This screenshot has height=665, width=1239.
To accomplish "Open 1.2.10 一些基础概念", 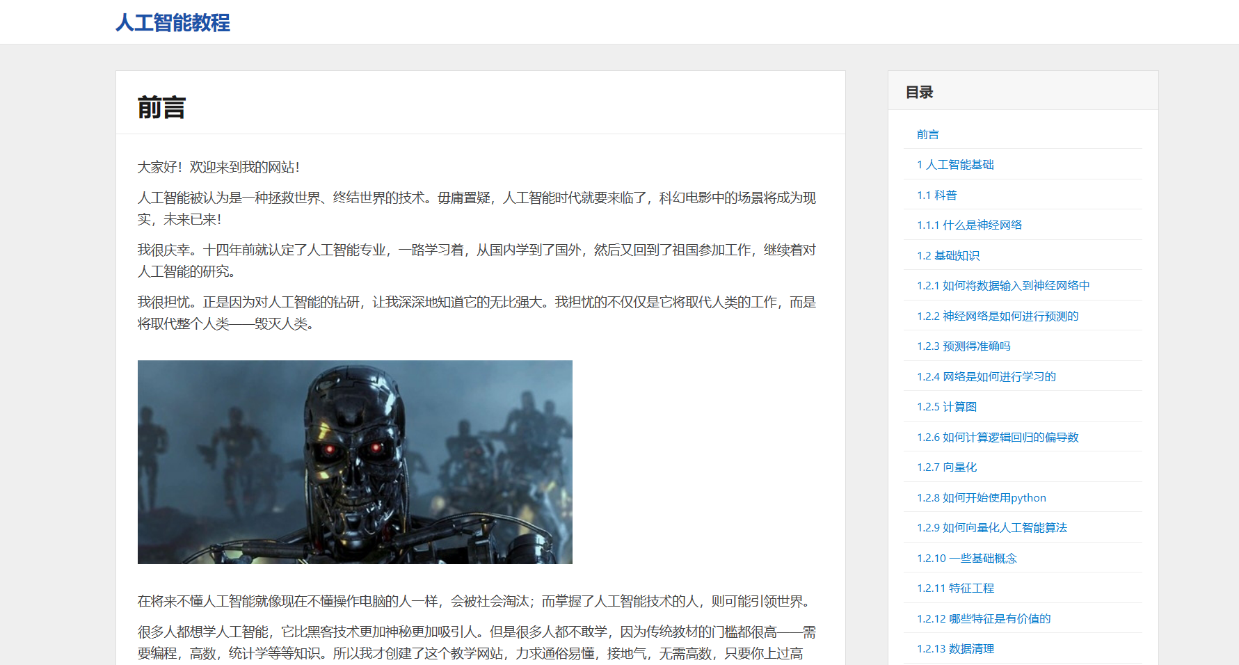I will (966, 559).
